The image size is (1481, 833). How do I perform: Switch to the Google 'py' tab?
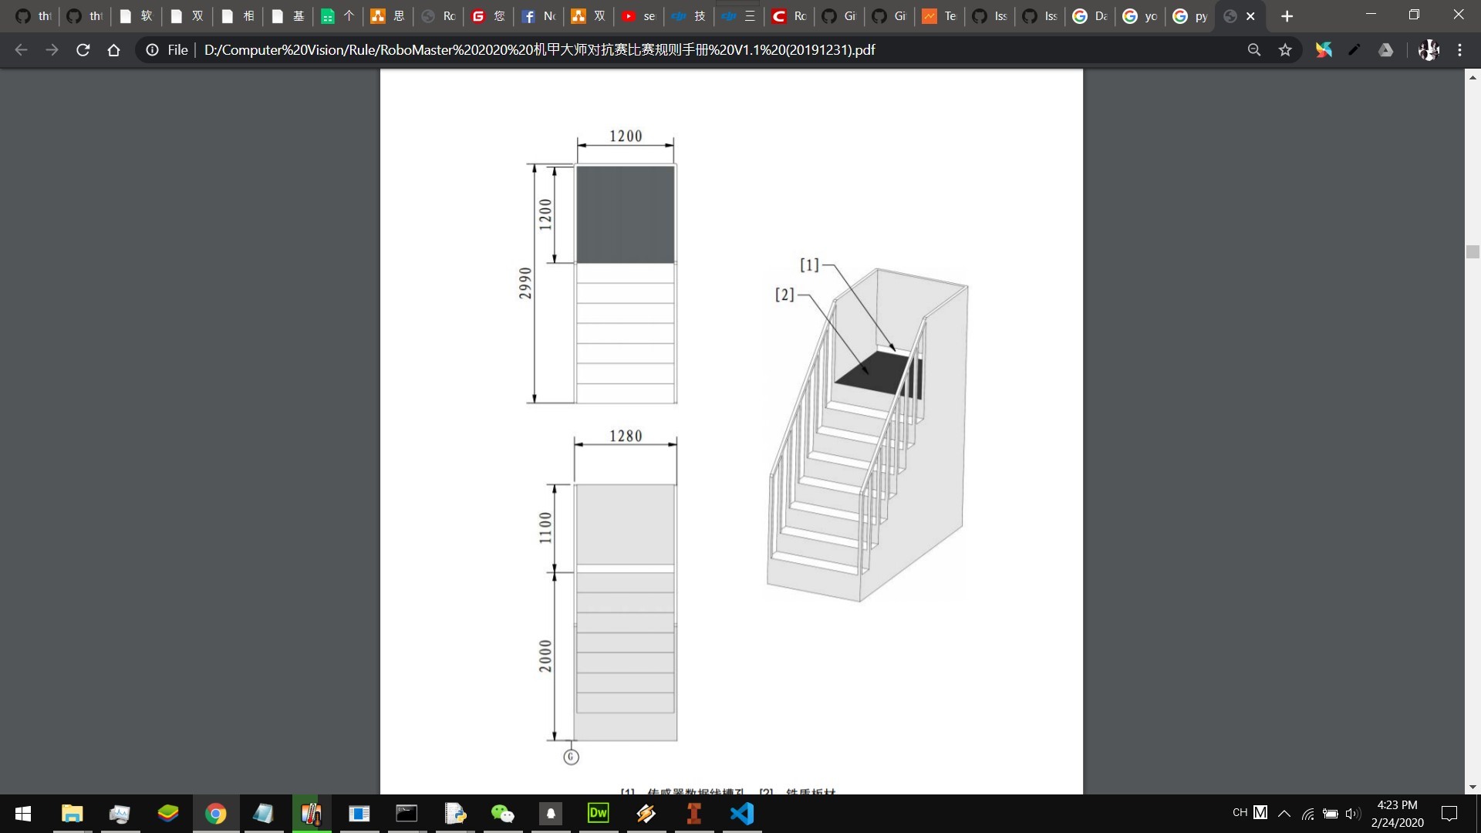point(1190,16)
